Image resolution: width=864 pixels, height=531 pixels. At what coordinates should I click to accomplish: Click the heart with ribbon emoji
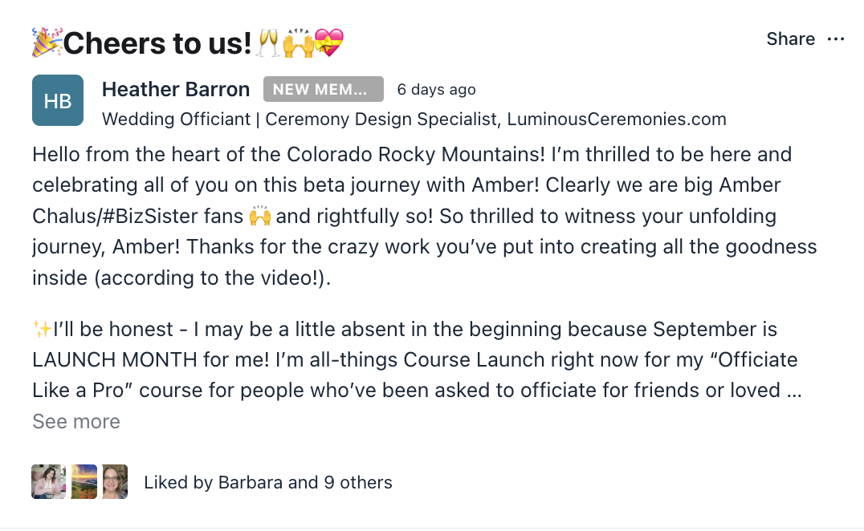(329, 43)
